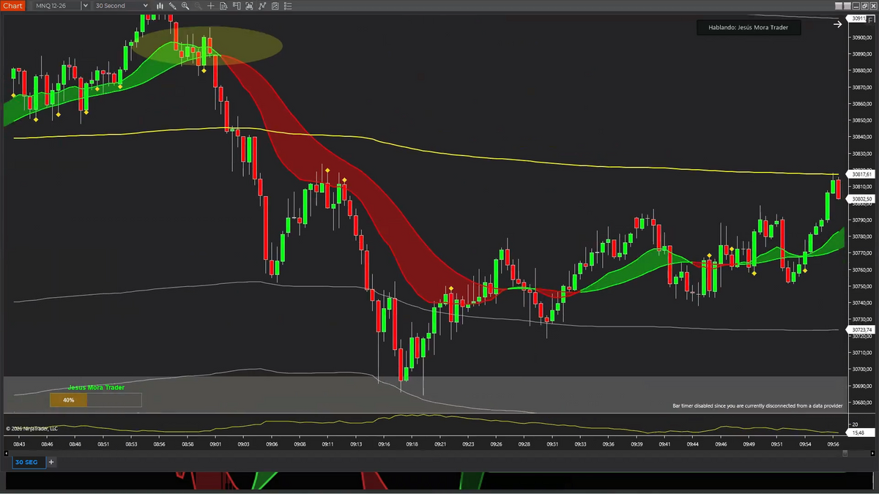The image size is (879, 494).
Task: Click the scroll-to-latest arrow on chart
Action: (838, 24)
